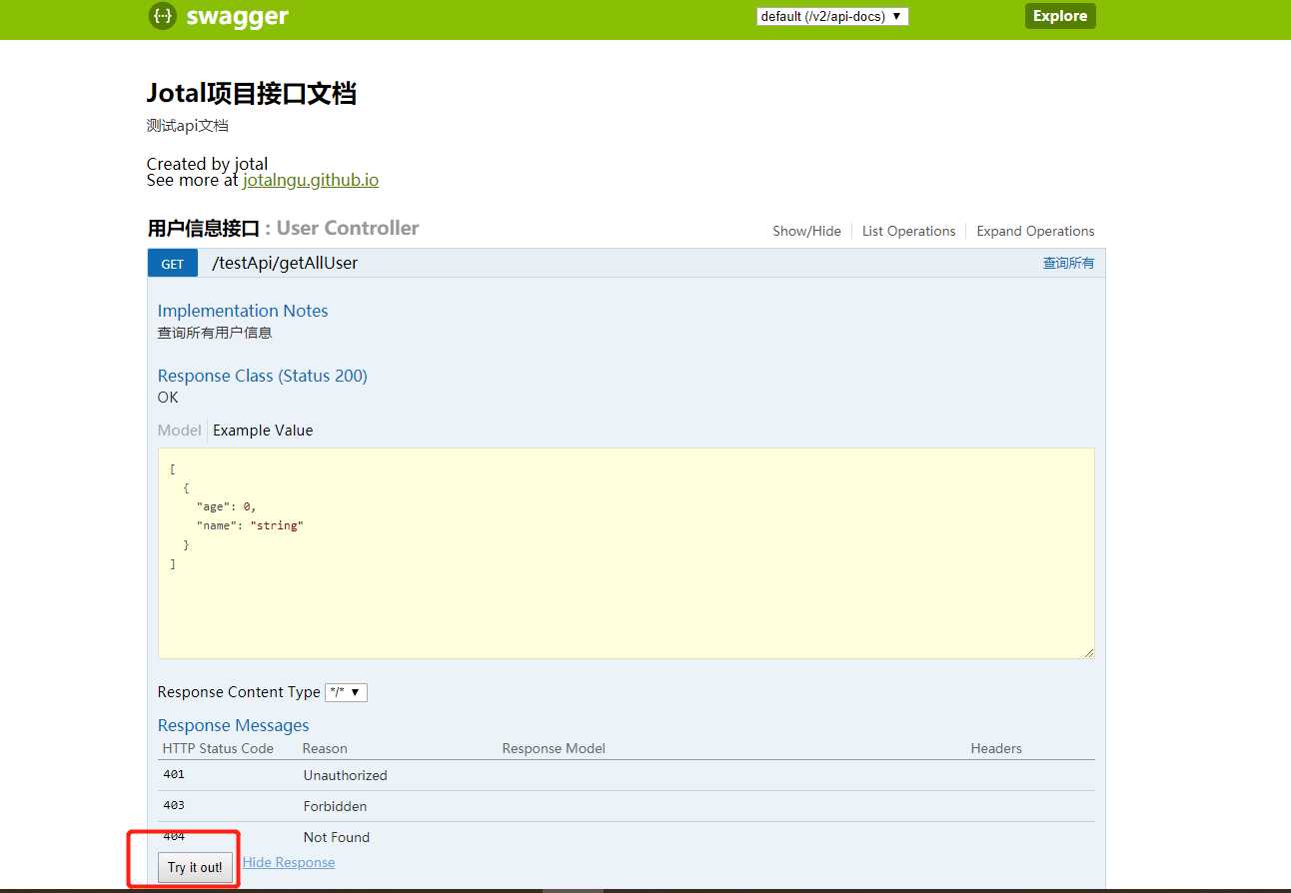Click the Response Class (Status 200) heading

click(x=263, y=376)
